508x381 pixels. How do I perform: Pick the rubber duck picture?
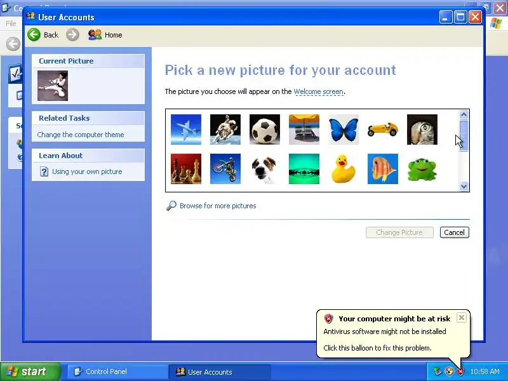pyautogui.click(x=344, y=169)
